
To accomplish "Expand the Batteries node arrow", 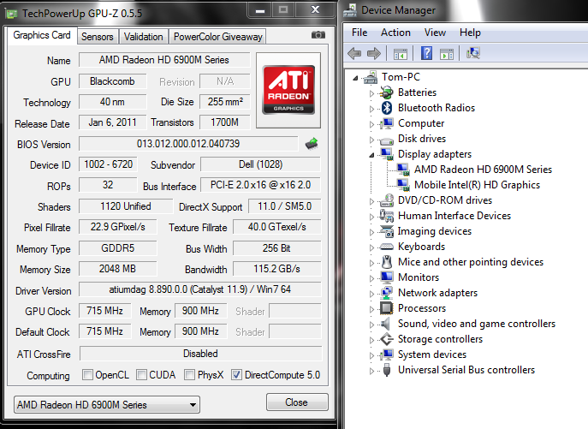I will point(371,93).
